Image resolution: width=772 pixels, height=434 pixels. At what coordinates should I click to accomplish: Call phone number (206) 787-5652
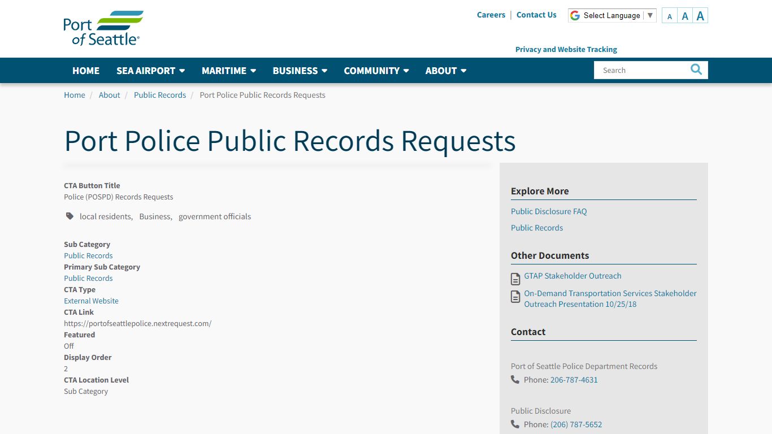tap(576, 424)
